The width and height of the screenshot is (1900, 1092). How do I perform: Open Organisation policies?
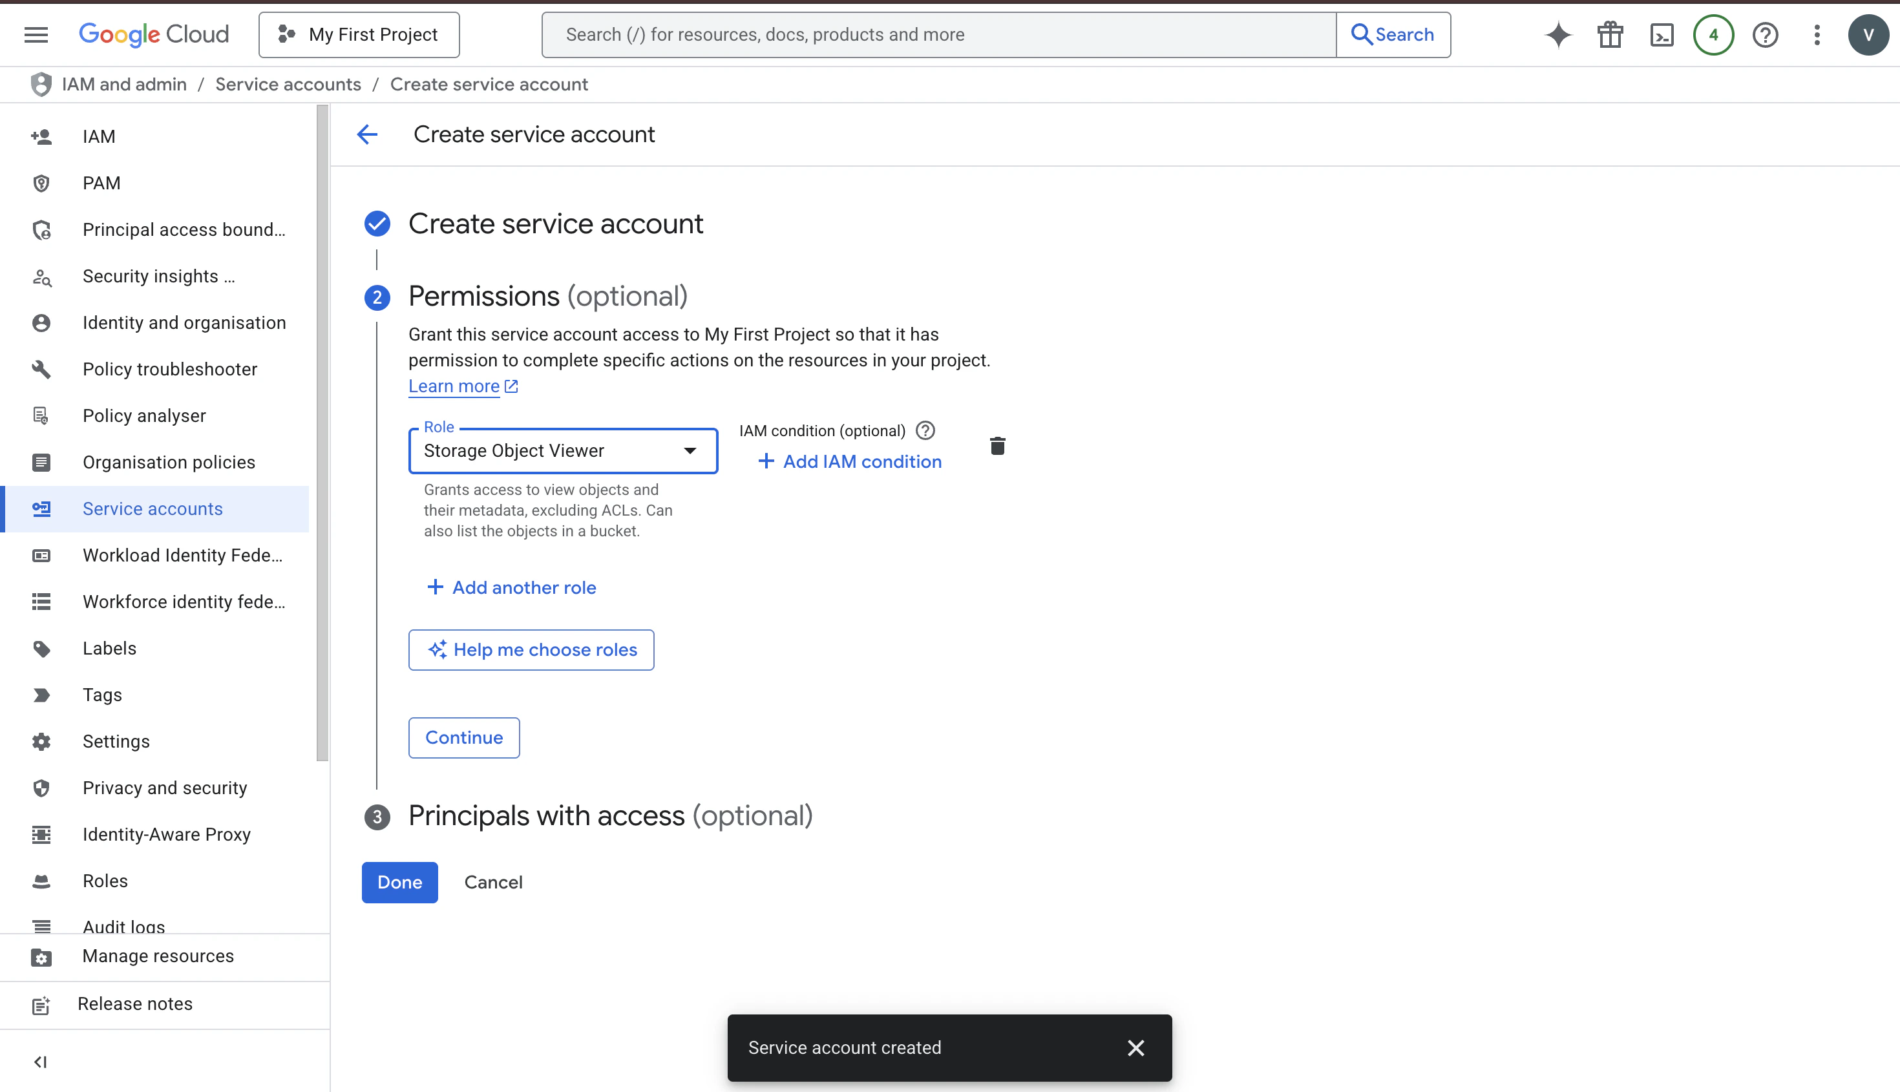click(x=154, y=462)
